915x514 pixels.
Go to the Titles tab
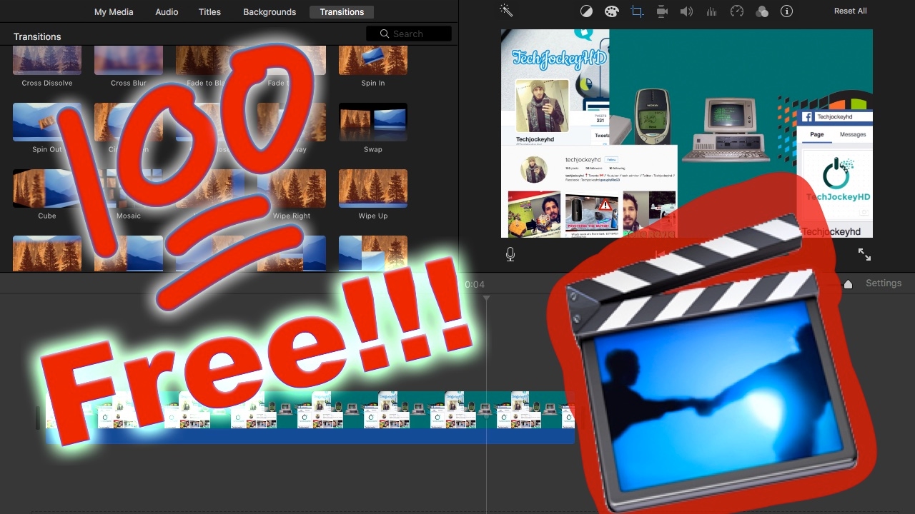pos(209,12)
